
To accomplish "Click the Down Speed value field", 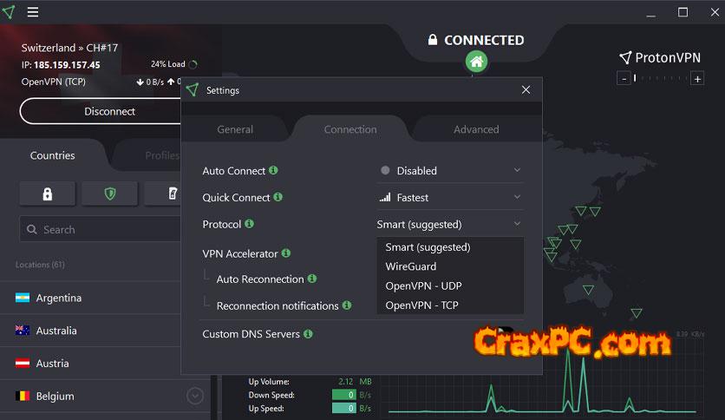I will [x=343, y=395].
